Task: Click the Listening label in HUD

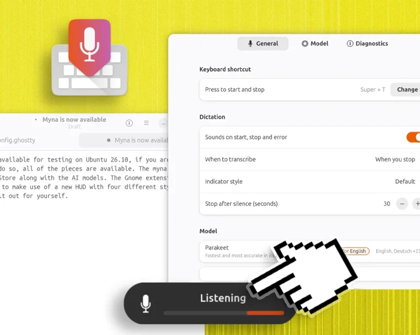Action: point(223,298)
